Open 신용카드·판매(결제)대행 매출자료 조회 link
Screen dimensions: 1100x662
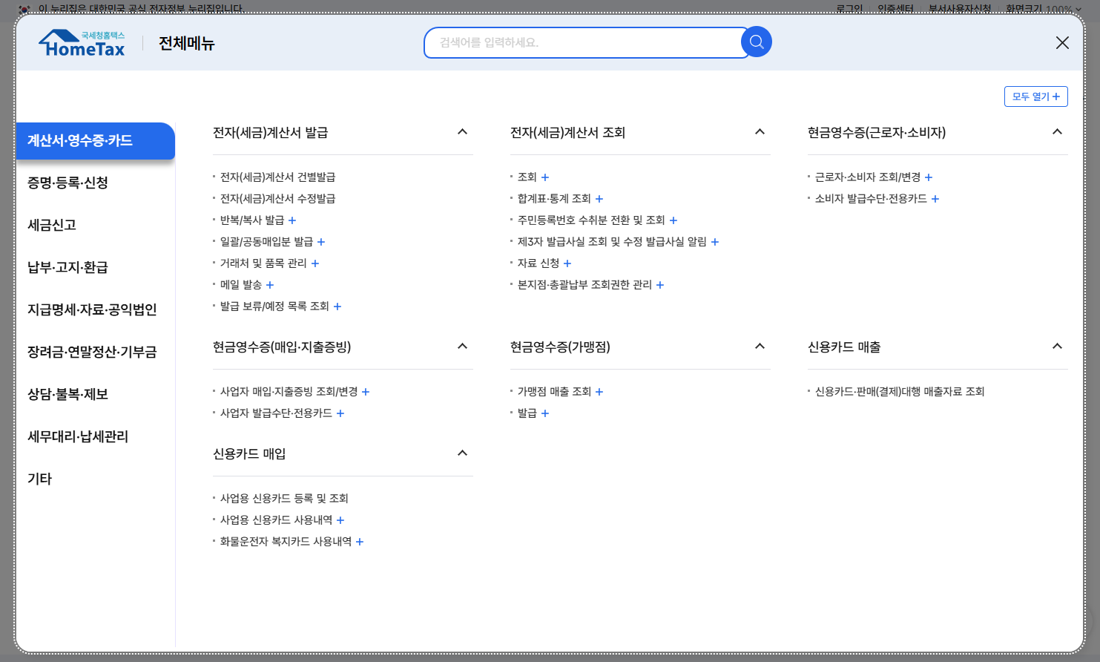(x=900, y=392)
